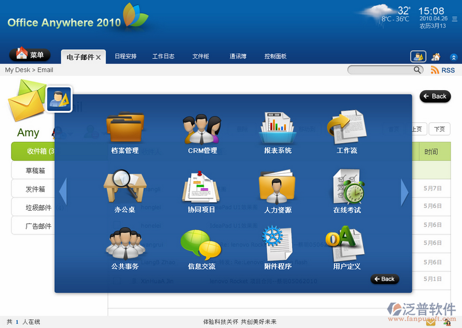Click the RSS text link
462x328 pixels.
tap(448, 70)
